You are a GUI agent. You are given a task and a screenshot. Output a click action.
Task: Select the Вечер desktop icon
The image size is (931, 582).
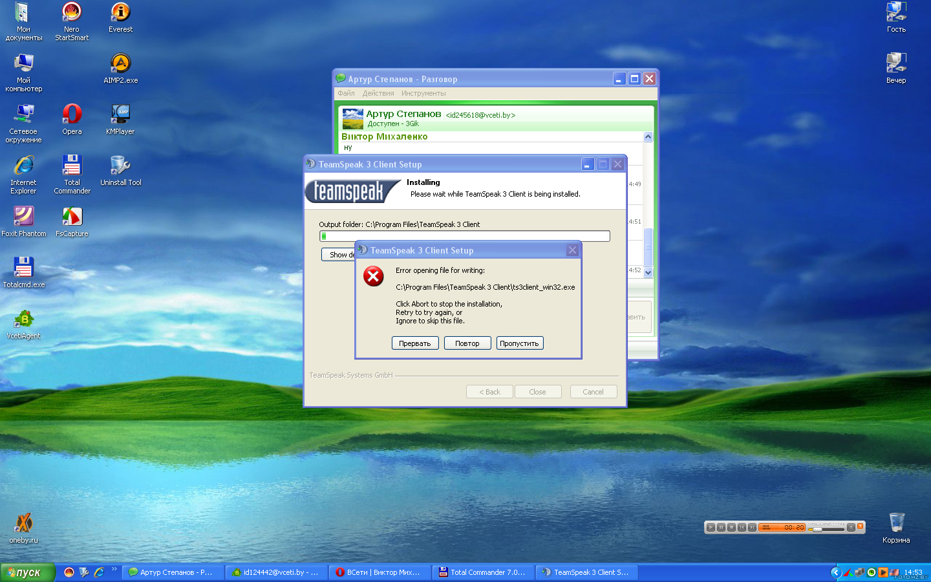pyautogui.click(x=896, y=69)
